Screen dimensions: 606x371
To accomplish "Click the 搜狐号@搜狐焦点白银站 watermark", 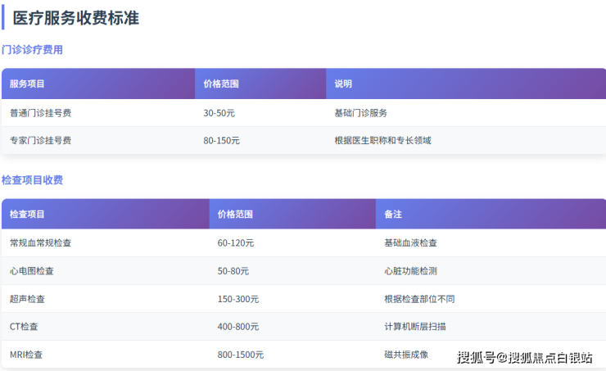I will pos(524,357).
